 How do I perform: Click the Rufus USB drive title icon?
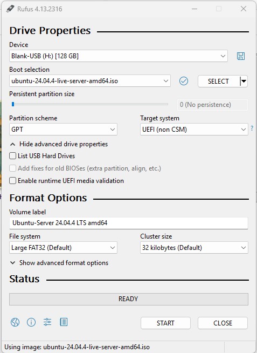tap(10, 9)
